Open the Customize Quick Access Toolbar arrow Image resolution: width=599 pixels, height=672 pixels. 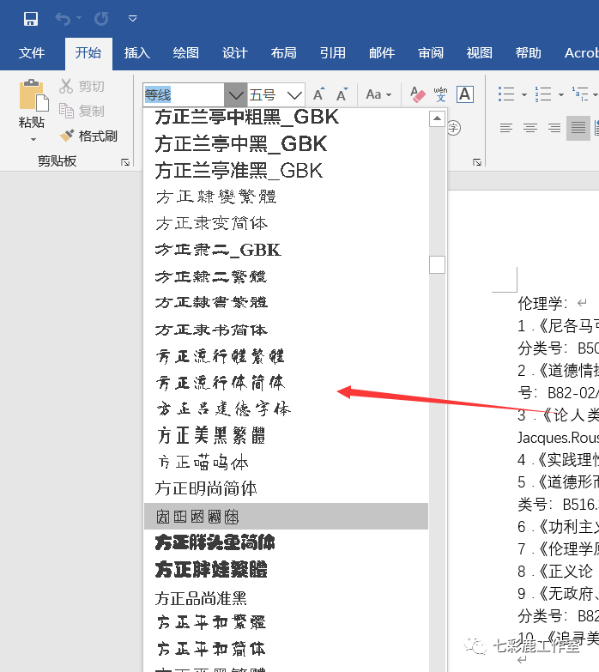(x=133, y=18)
